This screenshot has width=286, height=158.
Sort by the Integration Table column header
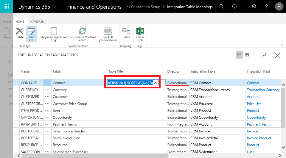point(203,71)
